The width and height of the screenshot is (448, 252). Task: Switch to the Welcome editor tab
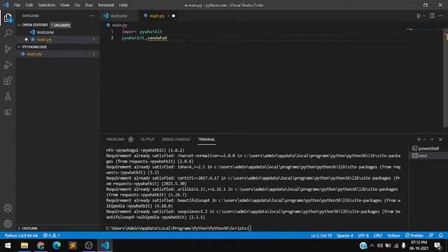click(120, 15)
